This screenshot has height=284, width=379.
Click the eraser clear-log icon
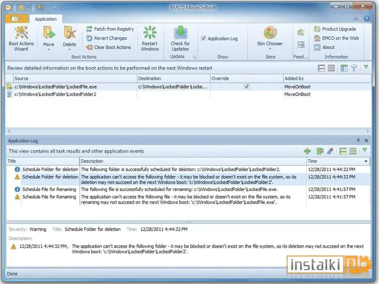coord(330,151)
